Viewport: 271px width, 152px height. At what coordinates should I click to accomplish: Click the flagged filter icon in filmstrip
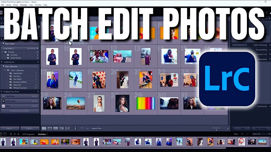[x=242, y=134]
